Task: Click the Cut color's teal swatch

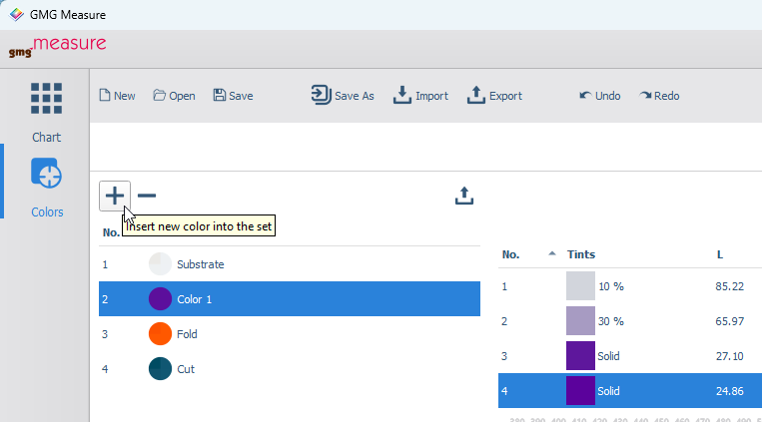Action: tap(160, 369)
